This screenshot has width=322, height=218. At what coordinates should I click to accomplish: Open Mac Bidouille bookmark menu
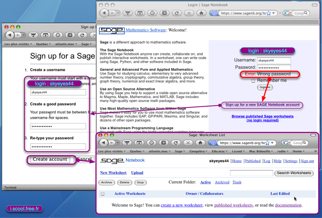[x=261, y=151]
